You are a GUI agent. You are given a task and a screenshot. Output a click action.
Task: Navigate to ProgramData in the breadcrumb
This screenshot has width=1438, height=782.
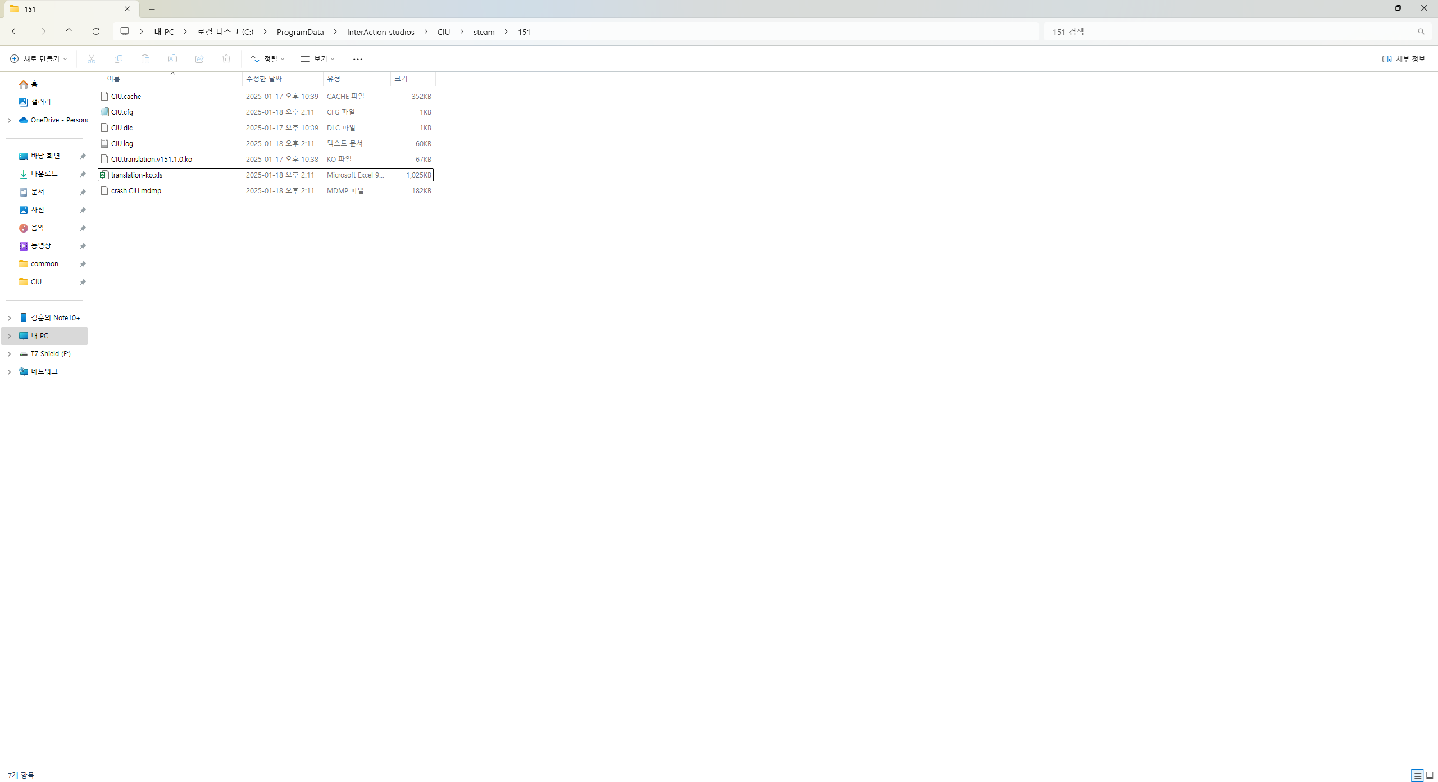tap(300, 32)
